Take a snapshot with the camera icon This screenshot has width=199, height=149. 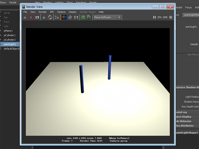(37, 17)
